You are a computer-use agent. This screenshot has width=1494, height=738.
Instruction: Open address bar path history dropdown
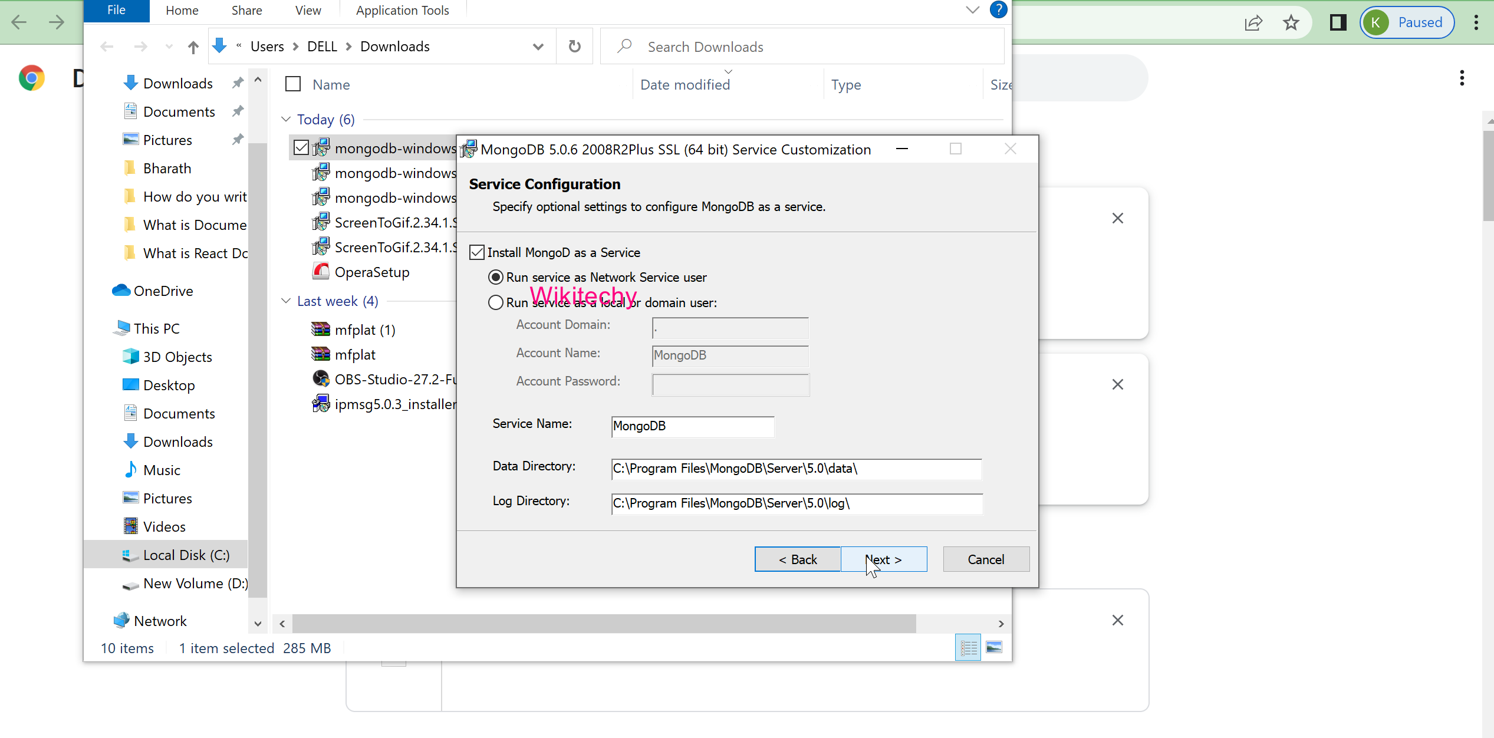point(538,47)
